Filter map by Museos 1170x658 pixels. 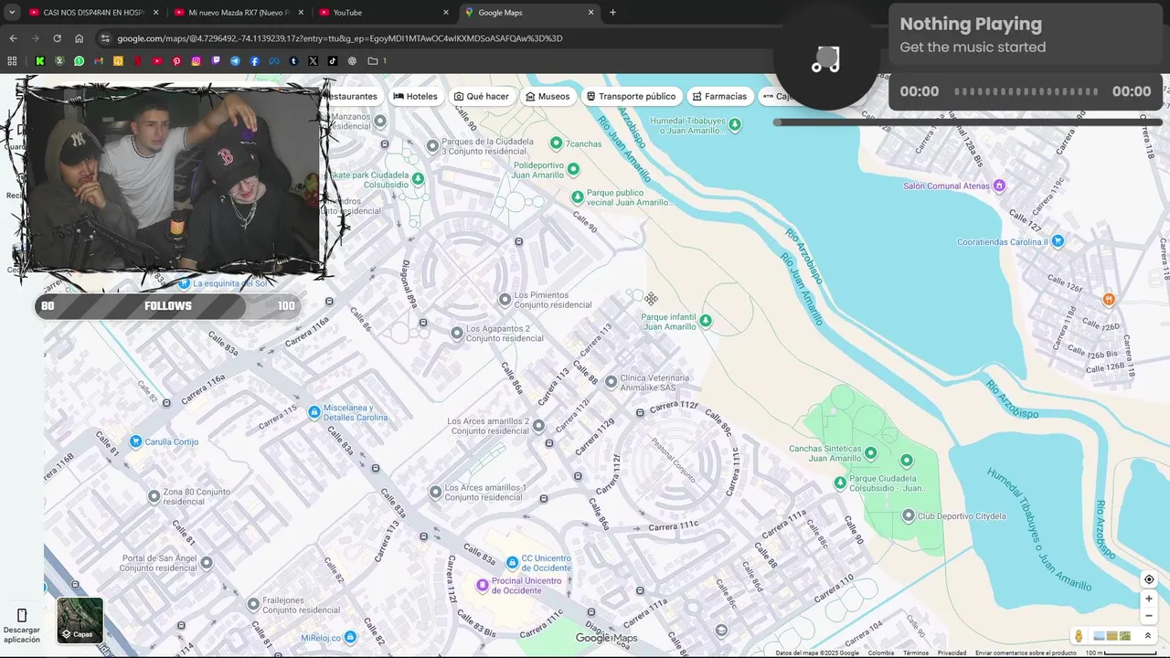[x=548, y=96]
